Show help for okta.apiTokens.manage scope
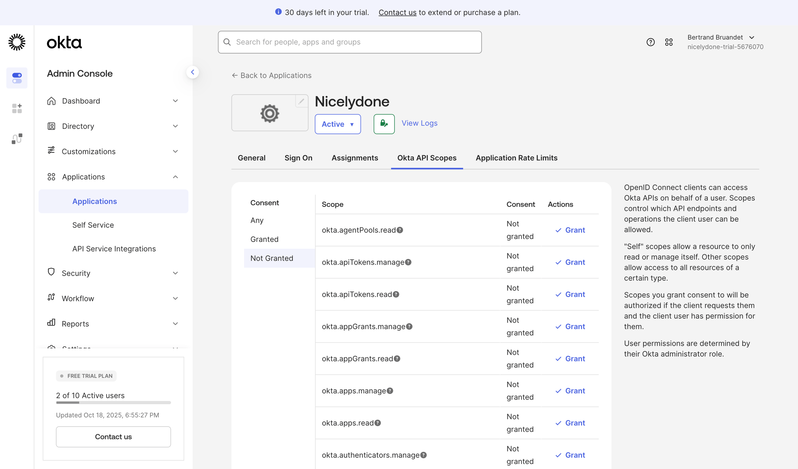 click(408, 262)
